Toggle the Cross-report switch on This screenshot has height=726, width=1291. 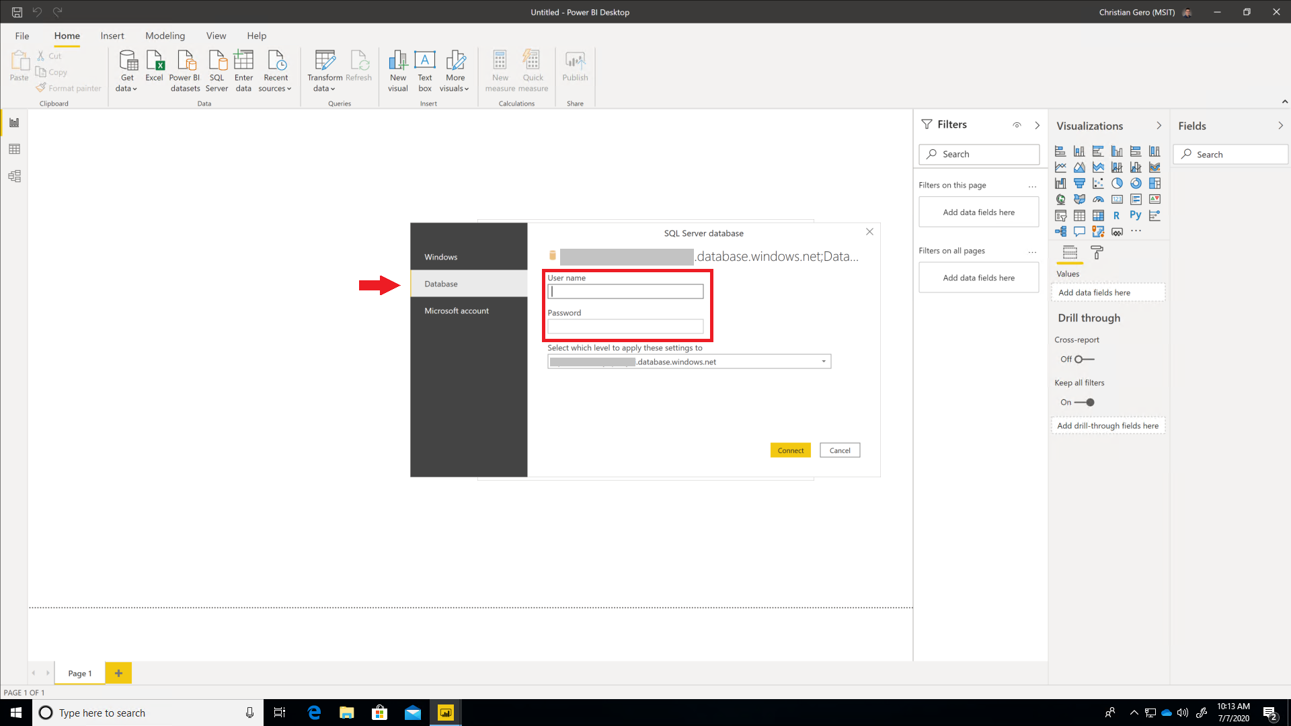(x=1083, y=359)
